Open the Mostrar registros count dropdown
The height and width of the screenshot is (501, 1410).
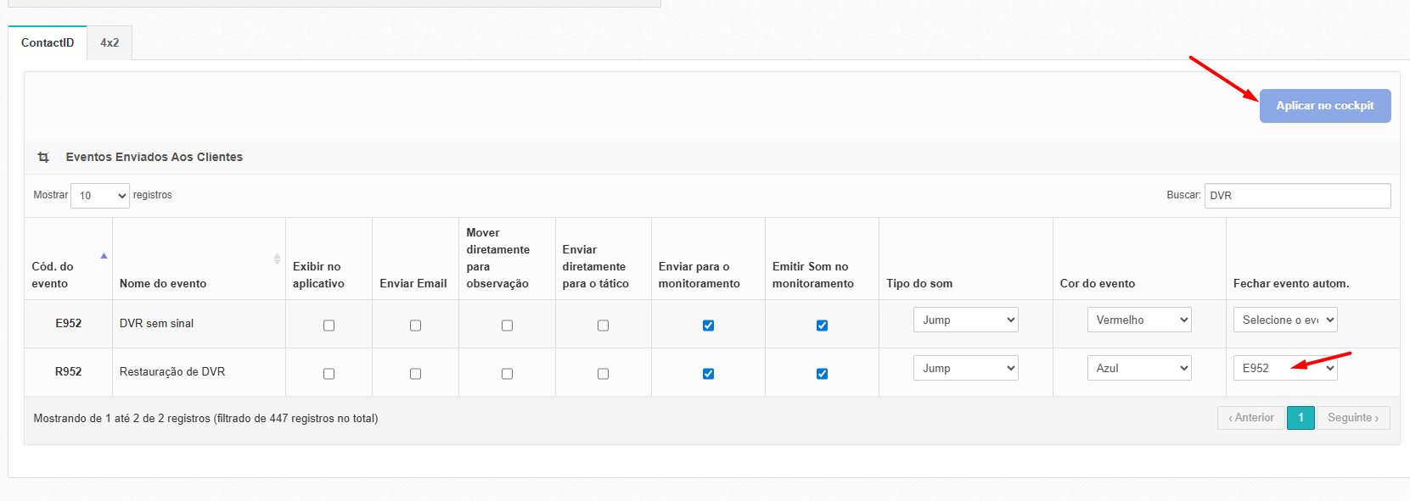(x=100, y=196)
